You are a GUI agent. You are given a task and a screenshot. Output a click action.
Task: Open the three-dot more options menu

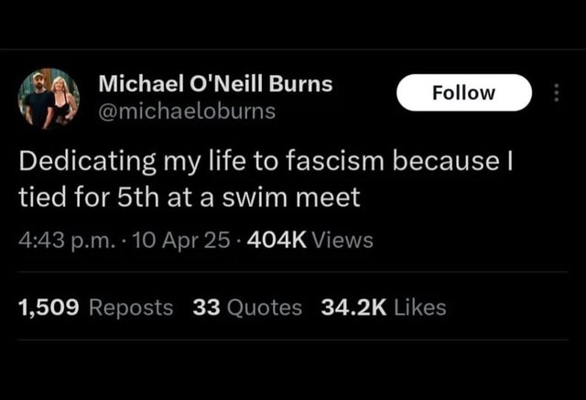click(557, 92)
